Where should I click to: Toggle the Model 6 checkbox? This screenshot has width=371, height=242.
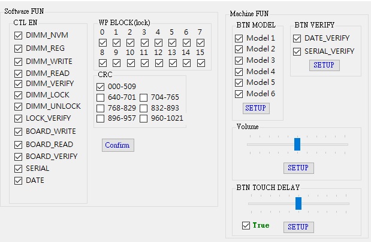239,94
